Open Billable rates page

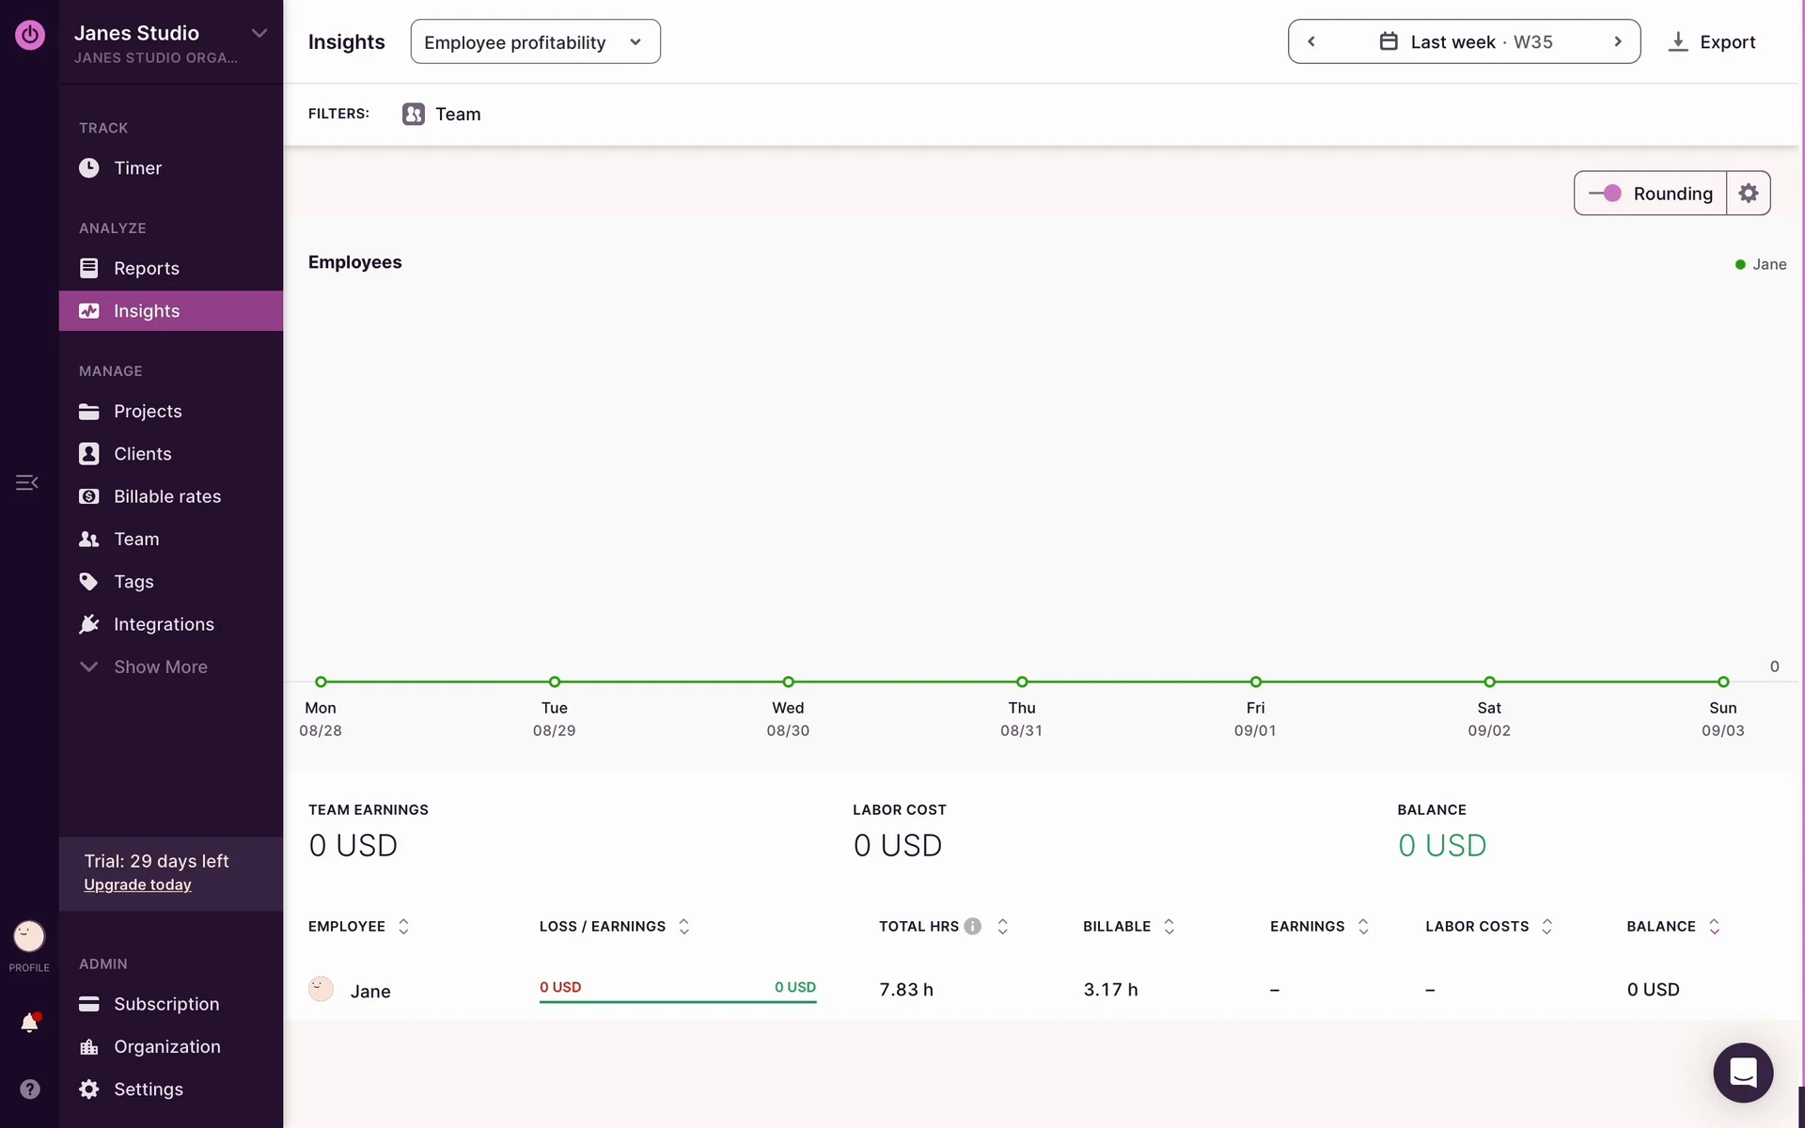[x=166, y=496]
